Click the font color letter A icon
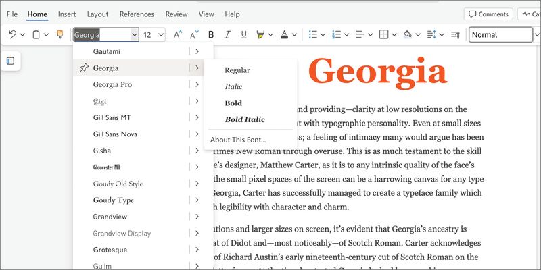Image resolution: width=541 pixels, height=270 pixels. pyautogui.click(x=284, y=34)
